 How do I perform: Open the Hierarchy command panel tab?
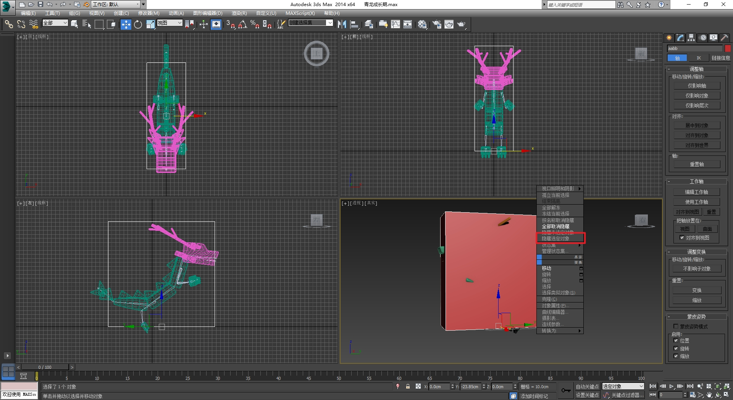tap(691, 38)
